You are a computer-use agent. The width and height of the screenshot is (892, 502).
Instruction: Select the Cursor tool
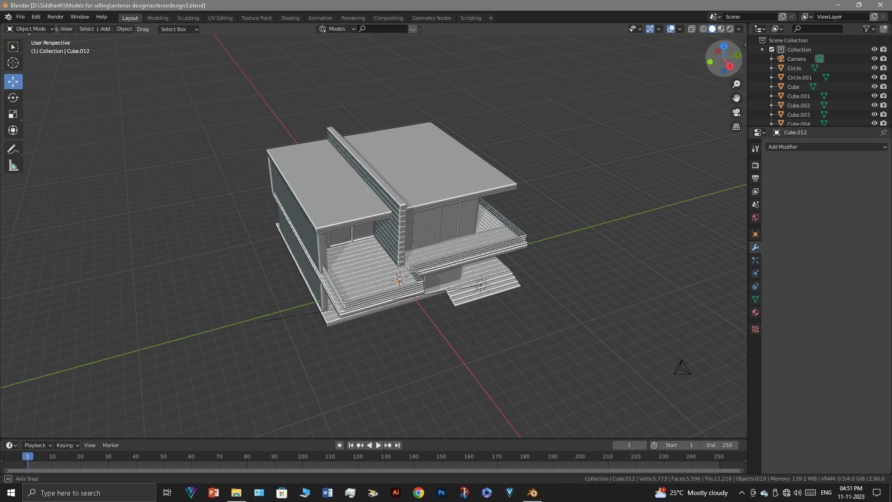[x=13, y=63]
